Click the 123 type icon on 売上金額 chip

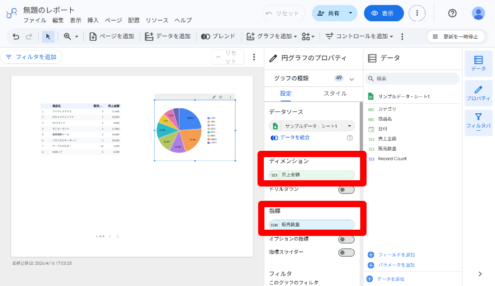click(274, 175)
